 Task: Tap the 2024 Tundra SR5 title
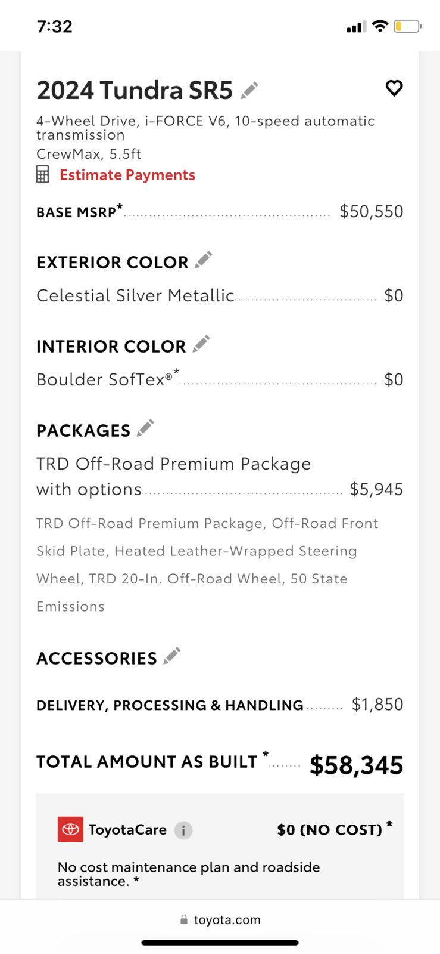[135, 90]
